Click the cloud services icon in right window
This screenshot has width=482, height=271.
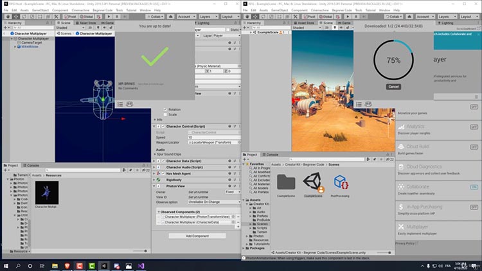coord(409,17)
